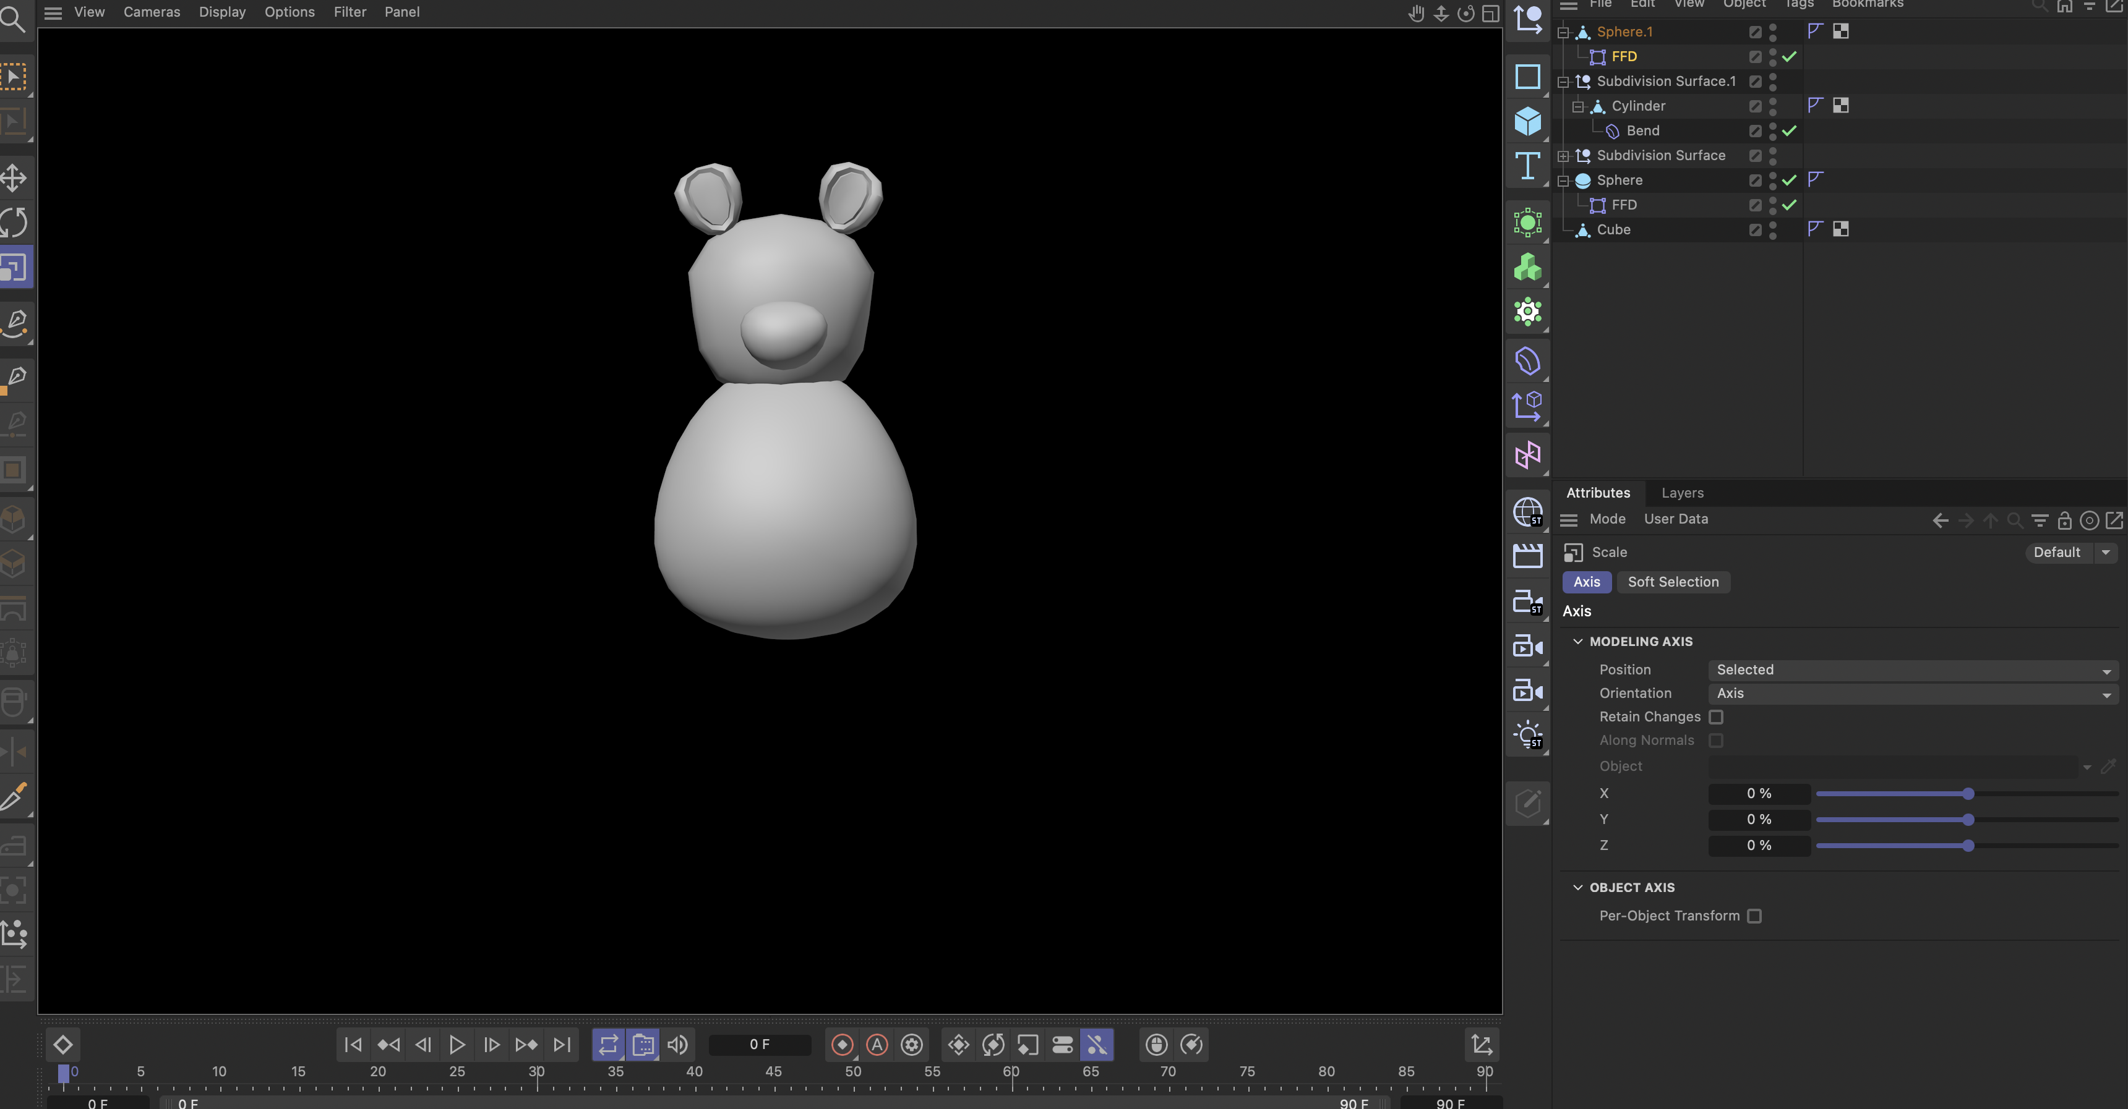2128x1109 pixels.
Task: Select the Rotate tool in the left toolbar
Action: (x=13, y=221)
